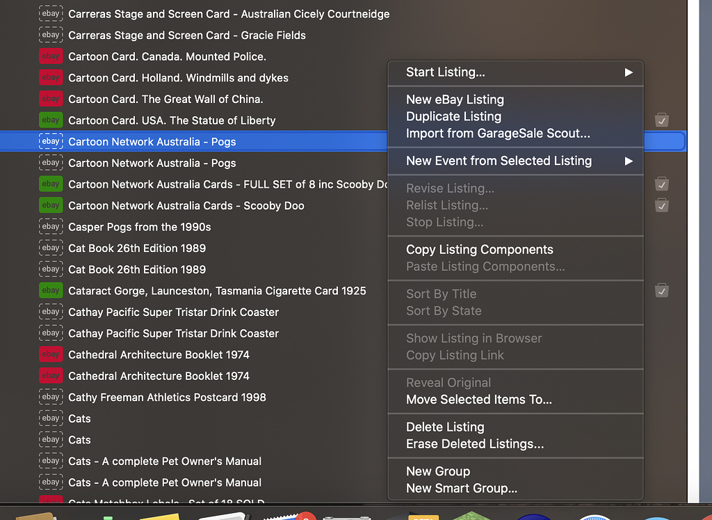Click the green eBay icon for Statue of Liberty

coord(51,120)
